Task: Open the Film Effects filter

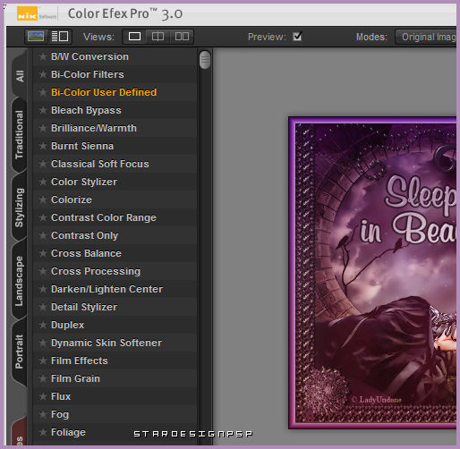Action: [x=115, y=360]
